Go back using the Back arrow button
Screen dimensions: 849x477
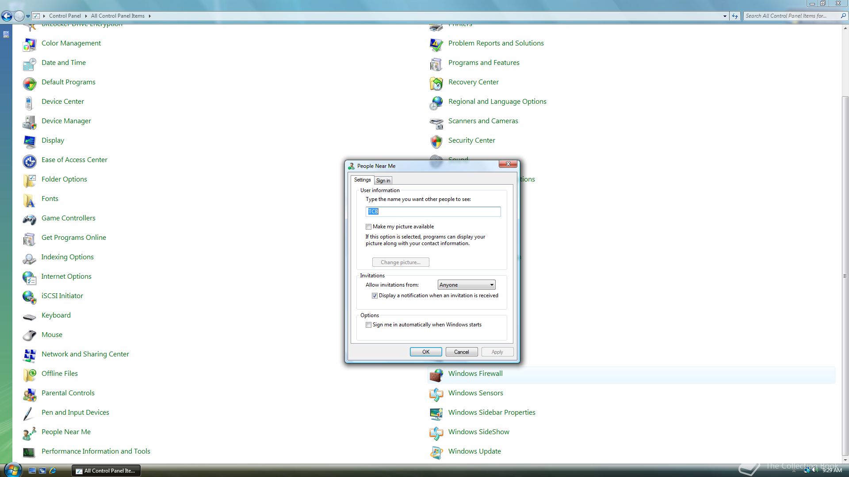[x=7, y=16]
